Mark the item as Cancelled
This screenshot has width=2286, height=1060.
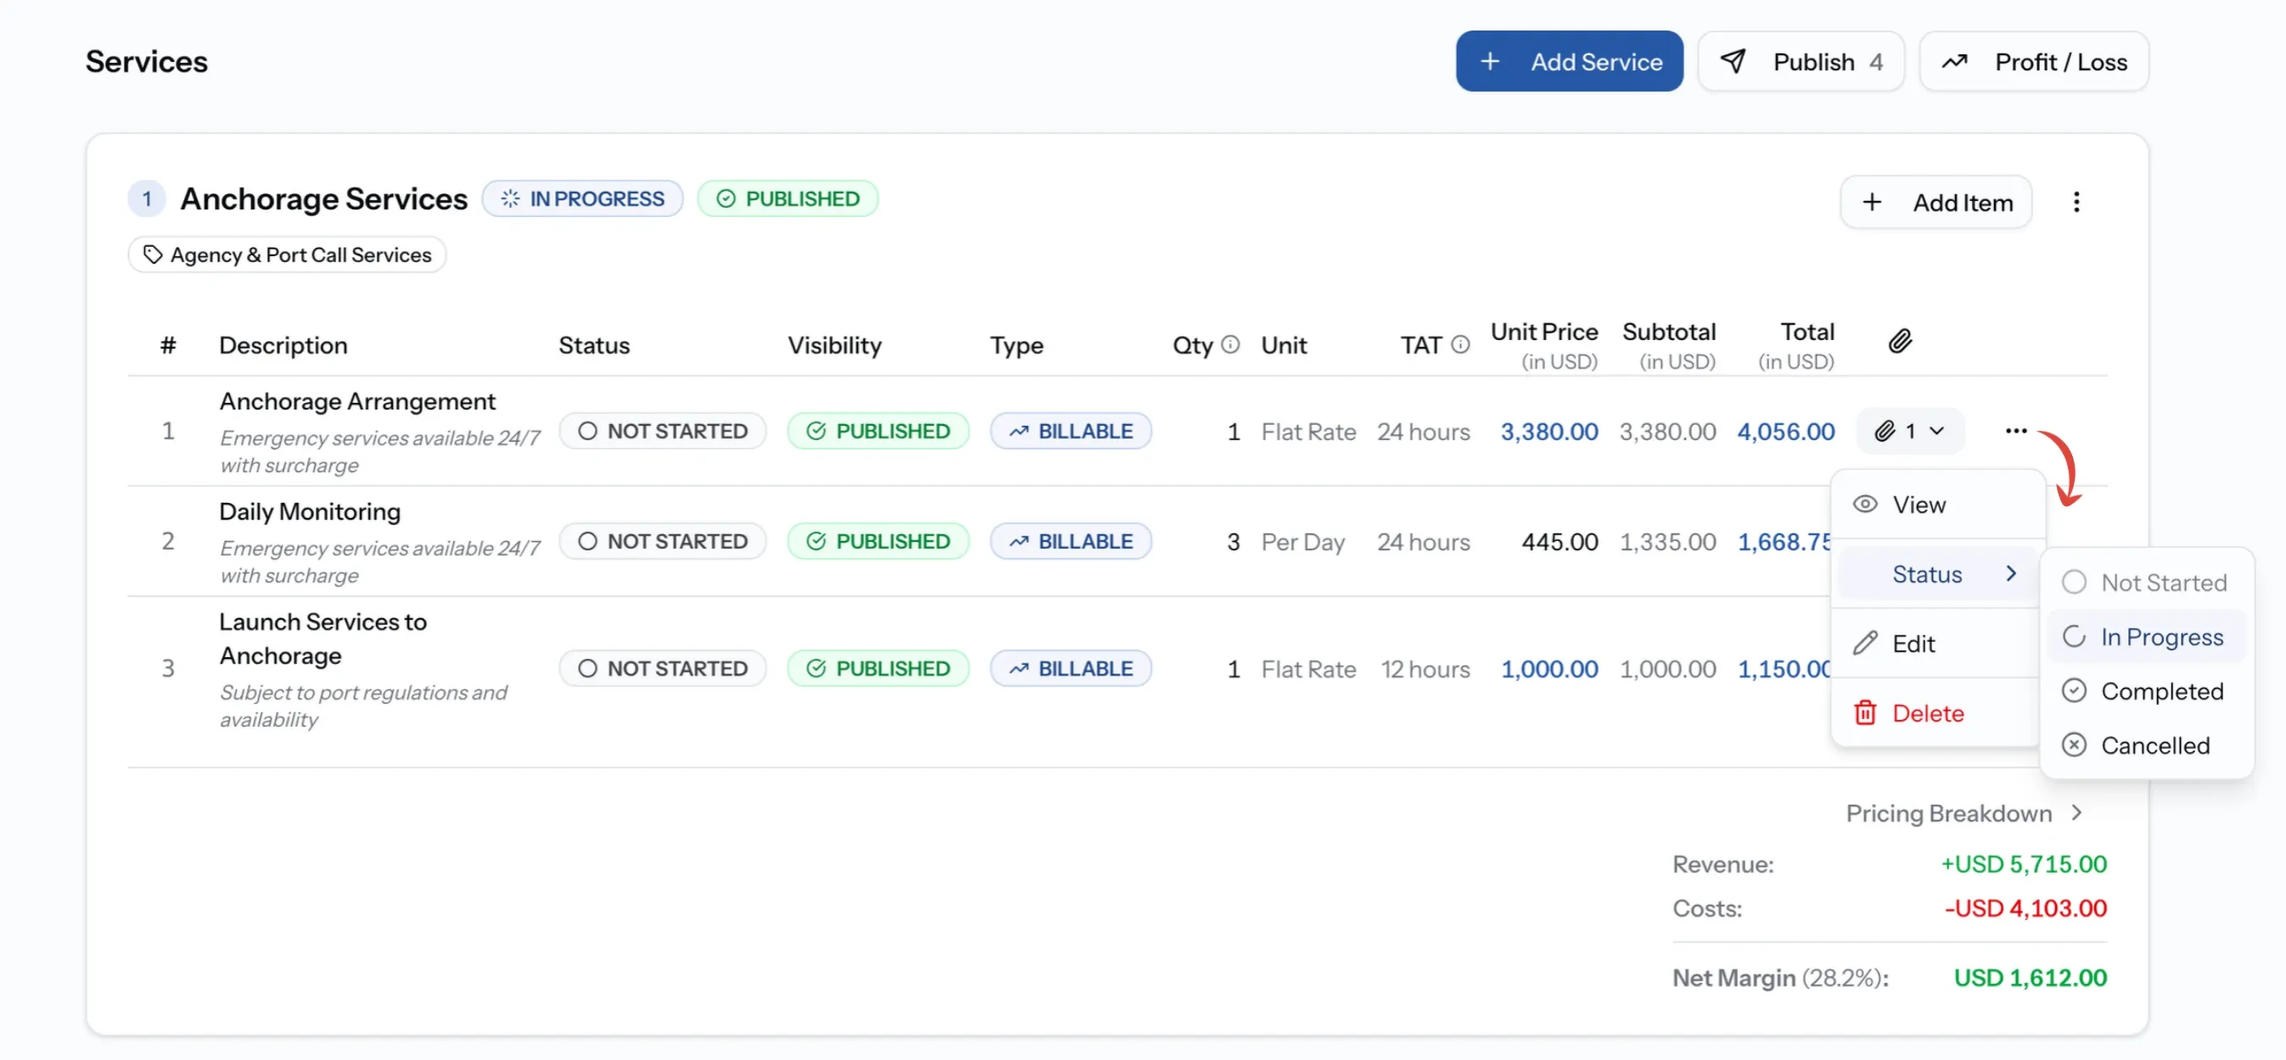(2146, 745)
